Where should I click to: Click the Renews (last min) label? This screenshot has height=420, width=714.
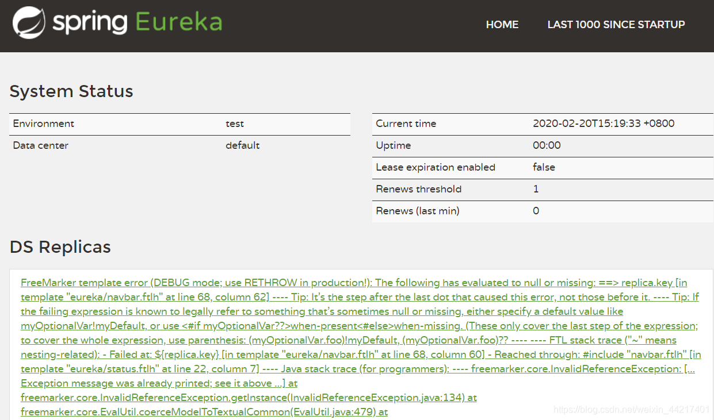[x=418, y=211]
